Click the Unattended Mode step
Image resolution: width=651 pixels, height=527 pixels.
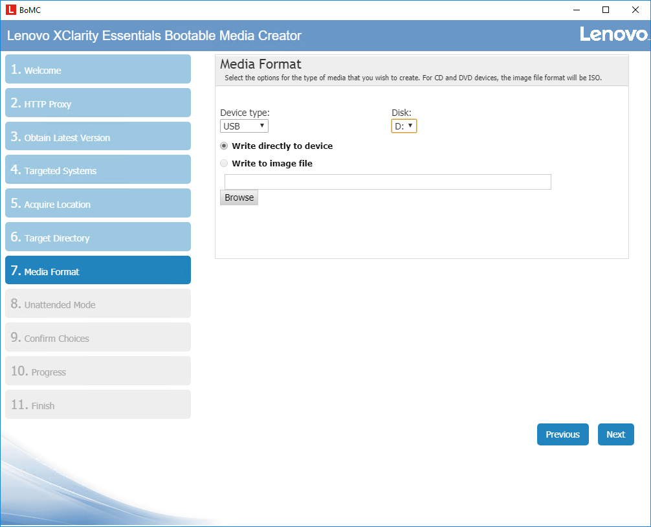(98, 304)
